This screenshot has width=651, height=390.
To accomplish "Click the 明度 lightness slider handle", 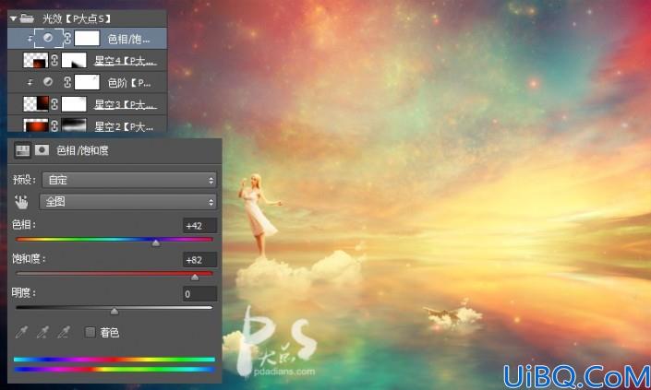I will (115, 312).
